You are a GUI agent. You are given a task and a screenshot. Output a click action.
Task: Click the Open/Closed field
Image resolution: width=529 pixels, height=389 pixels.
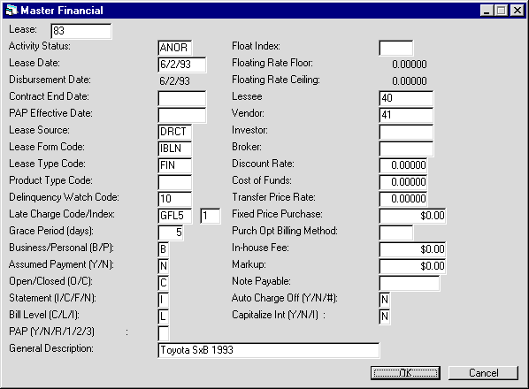point(164,283)
